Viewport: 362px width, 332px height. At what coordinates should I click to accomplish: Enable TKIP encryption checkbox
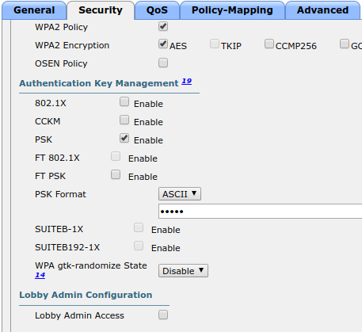[215, 44]
